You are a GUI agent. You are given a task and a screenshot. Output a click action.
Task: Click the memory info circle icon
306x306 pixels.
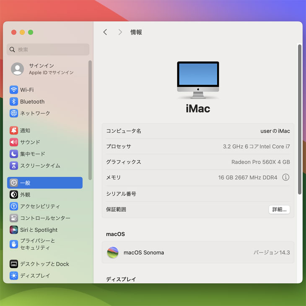pyautogui.click(x=286, y=177)
